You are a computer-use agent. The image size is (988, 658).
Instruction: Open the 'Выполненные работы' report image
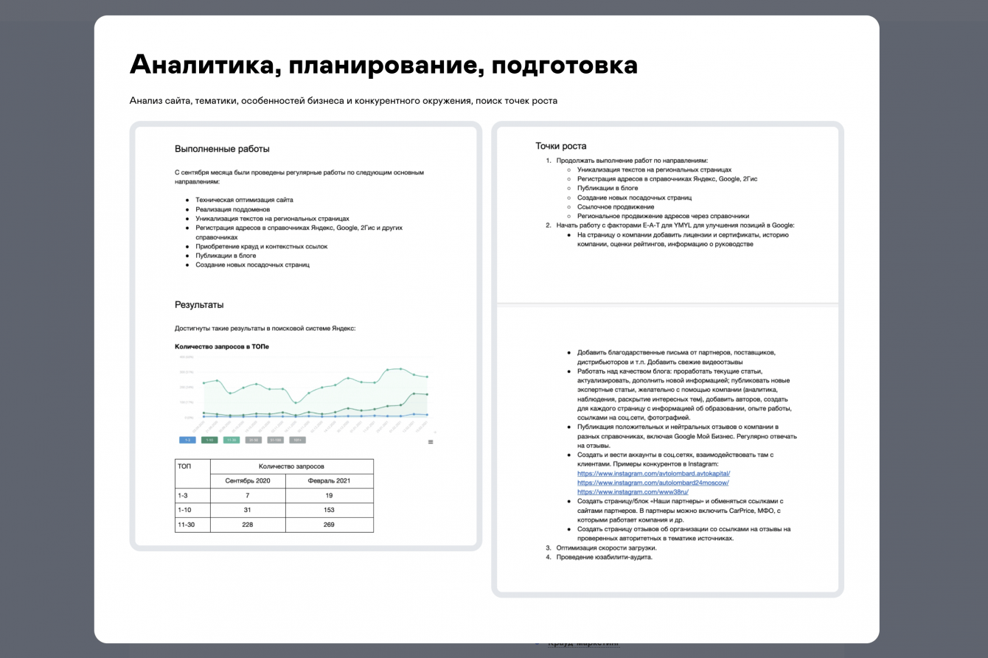306,336
